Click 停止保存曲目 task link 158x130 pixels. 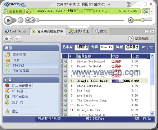(x=22, y=85)
